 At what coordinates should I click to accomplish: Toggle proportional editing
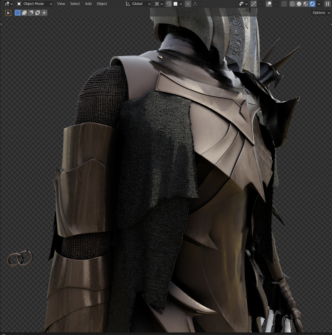(x=188, y=4)
